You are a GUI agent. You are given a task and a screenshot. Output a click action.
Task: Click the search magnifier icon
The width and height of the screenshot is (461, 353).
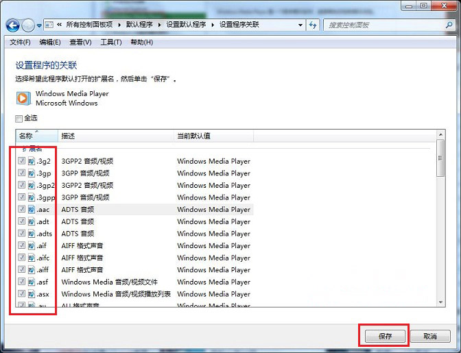tap(449, 25)
